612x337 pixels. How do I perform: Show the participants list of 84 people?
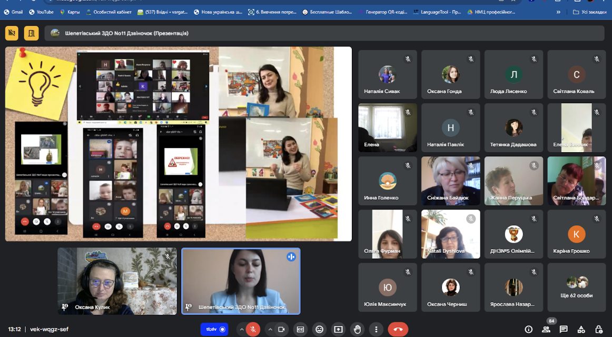(546, 330)
